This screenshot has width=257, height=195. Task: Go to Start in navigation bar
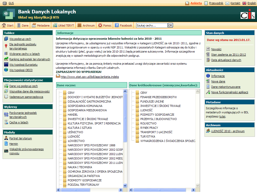click(10, 26)
